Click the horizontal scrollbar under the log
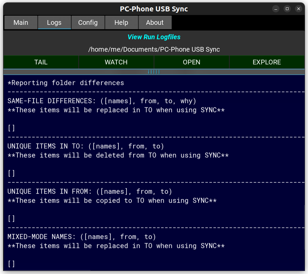 point(47,270)
